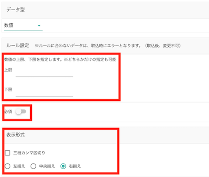The image size is (209, 177).
Task: Select the 左揃え radio button
Action: 7,166
